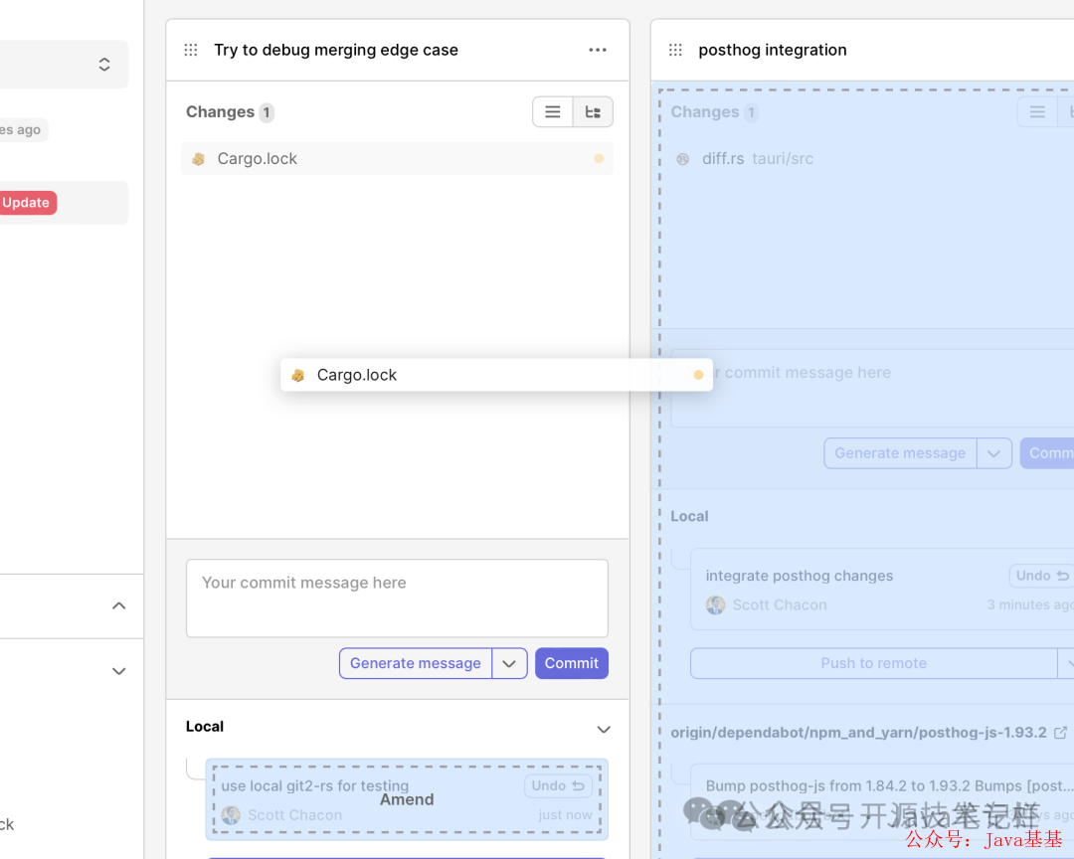The width and height of the screenshot is (1074, 859).
Task: Click the drag handle of posthog integration lane
Action: point(675,50)
